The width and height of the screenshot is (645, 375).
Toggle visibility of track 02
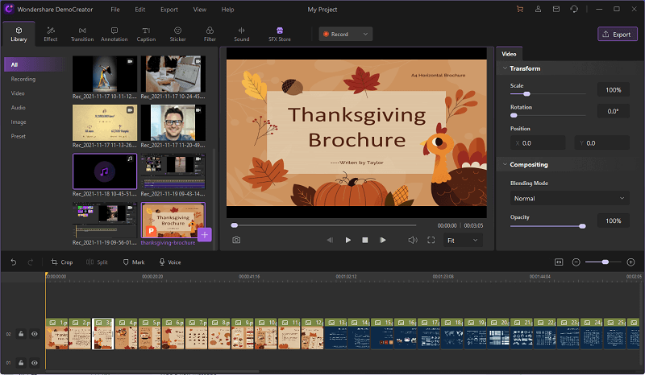coord(35,333)
